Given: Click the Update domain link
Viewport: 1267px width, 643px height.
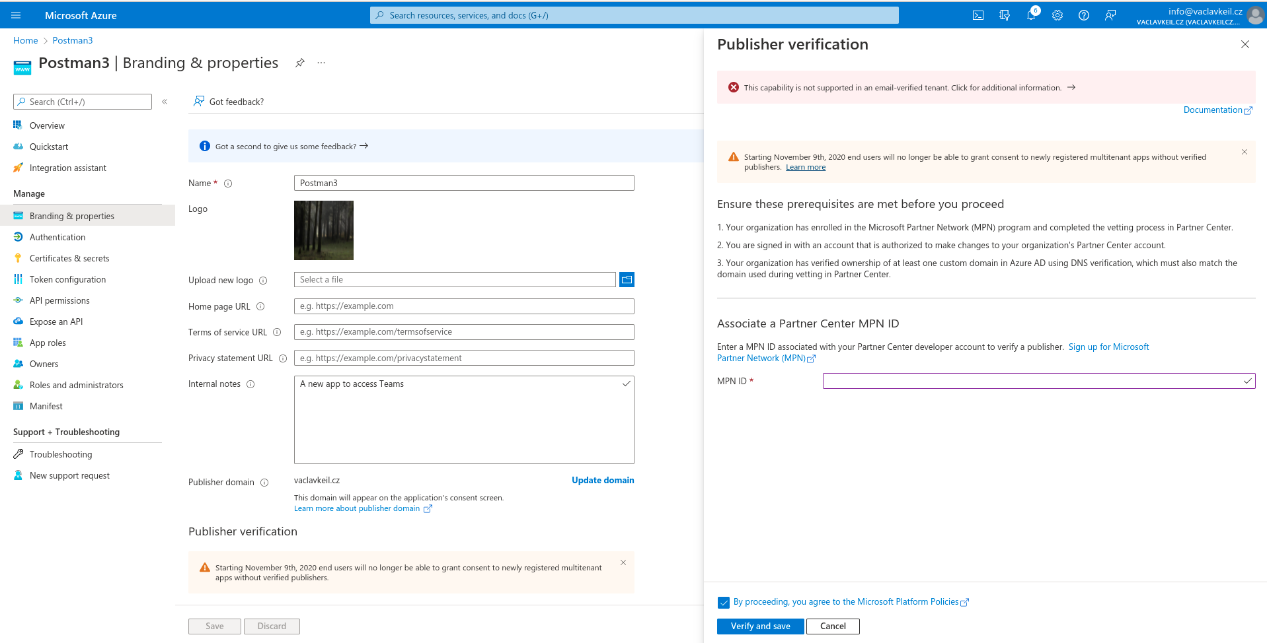Looking at the screenshot, I should pos(603,480).
